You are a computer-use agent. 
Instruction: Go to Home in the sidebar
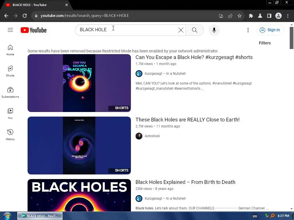(10, 50)
